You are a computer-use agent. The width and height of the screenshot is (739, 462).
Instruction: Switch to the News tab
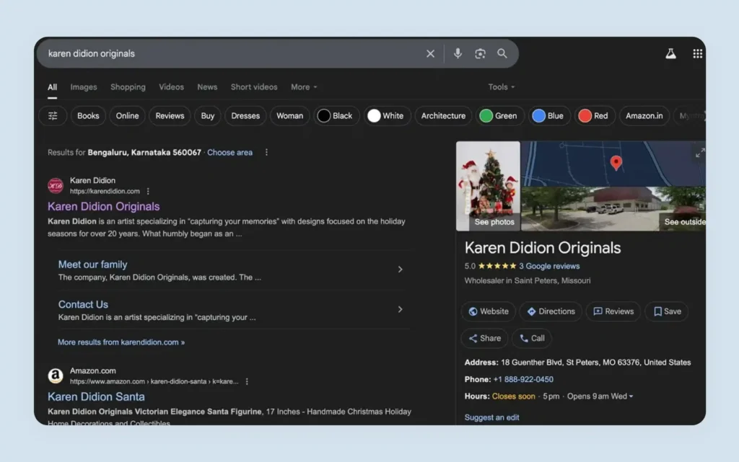tap(207, 87)
